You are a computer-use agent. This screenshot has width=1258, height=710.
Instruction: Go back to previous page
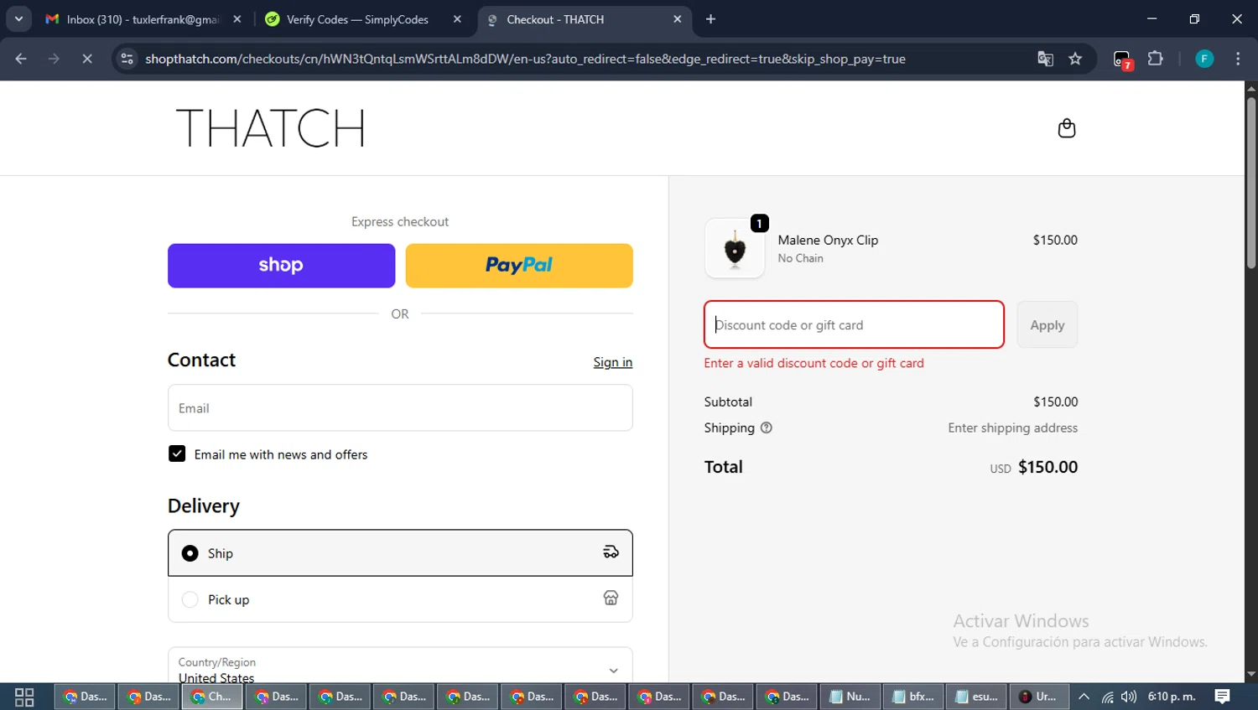pyautogui.click(x=21, y=59)
